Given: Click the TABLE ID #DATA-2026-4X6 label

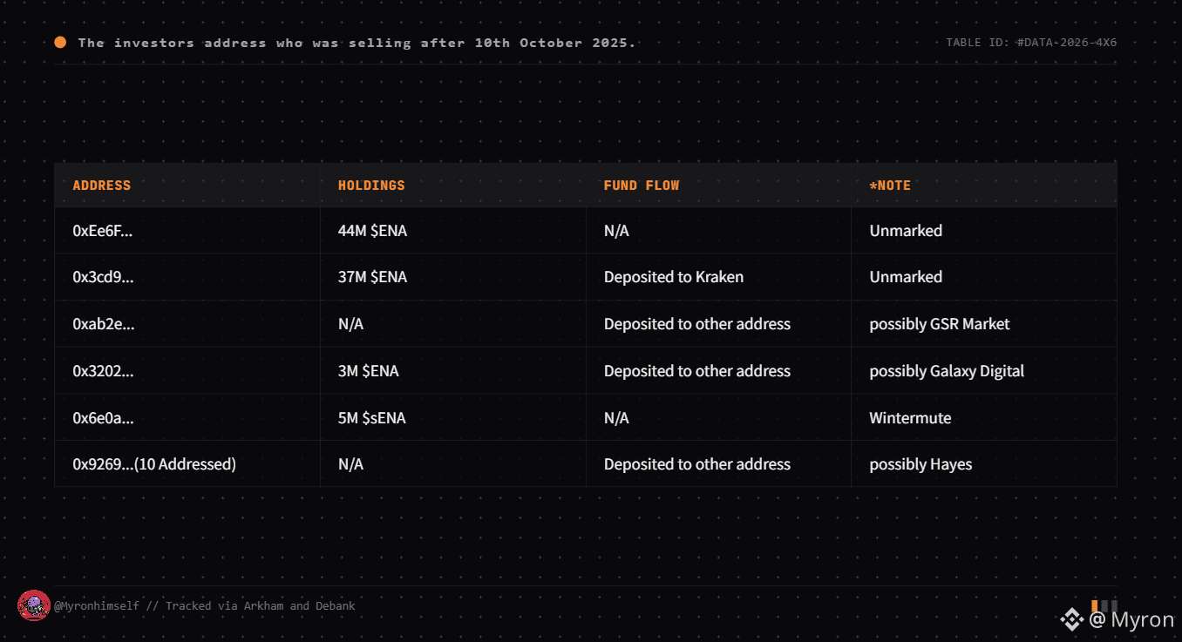Looking at the screenshot, I should tap(1031, 43).
